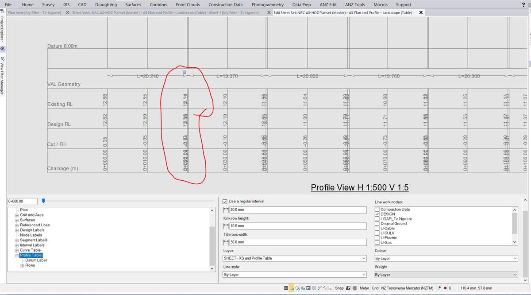This screenshot has width=531, height=295.
Task: Open the Macros ribbon tab
Action: [381, 4]
